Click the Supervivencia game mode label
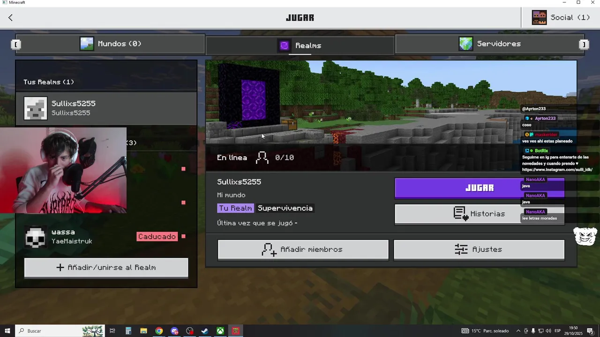Screen dimensions: 600x337 (x=285, y=208)
